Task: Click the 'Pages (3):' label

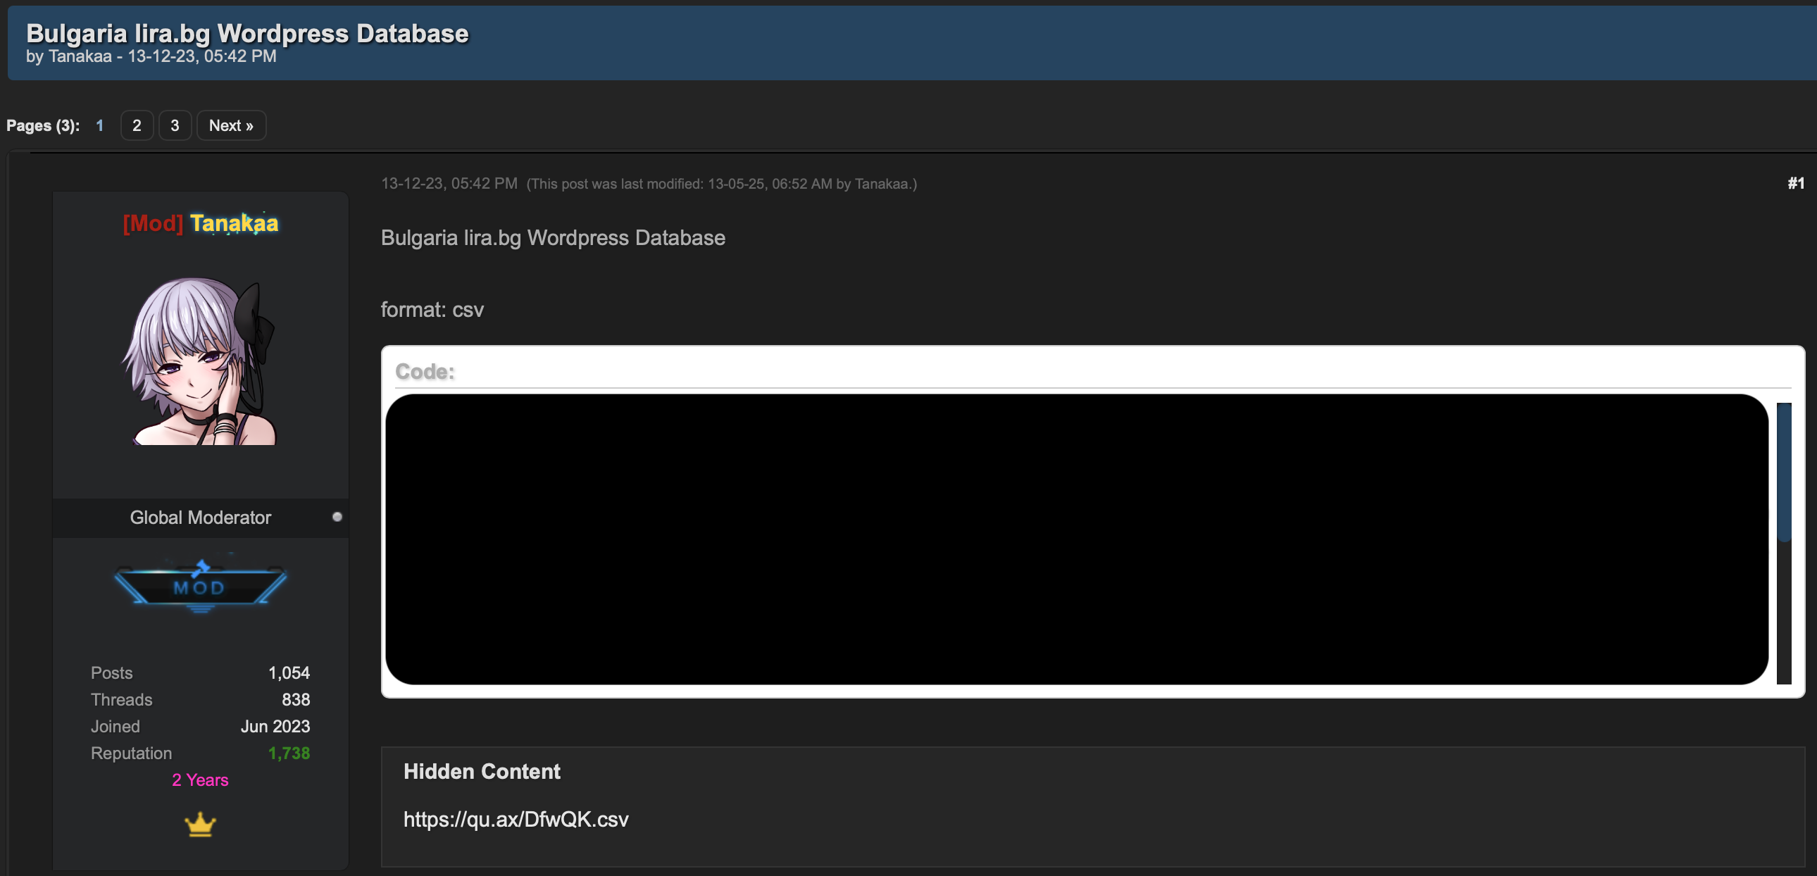Action: pyautogui.click(x=43, y=125)
